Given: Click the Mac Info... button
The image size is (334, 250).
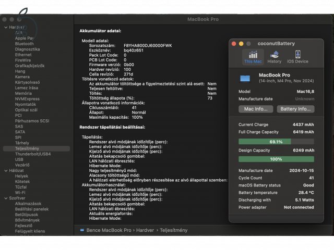Looking at the screenshot, I should (x=256, y=109).
